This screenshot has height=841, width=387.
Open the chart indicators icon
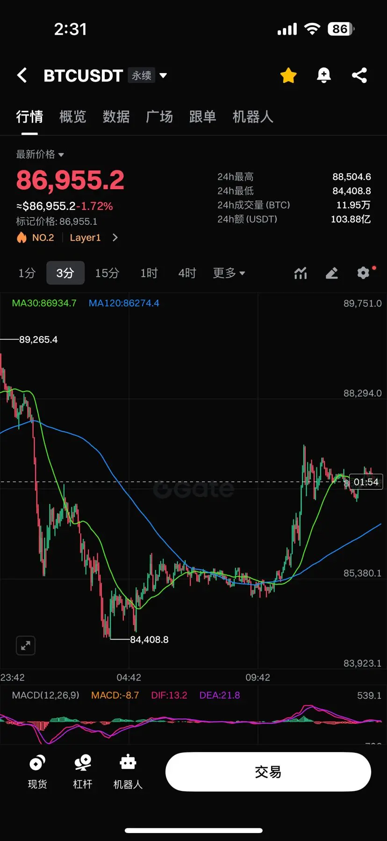tap(301, 273)
